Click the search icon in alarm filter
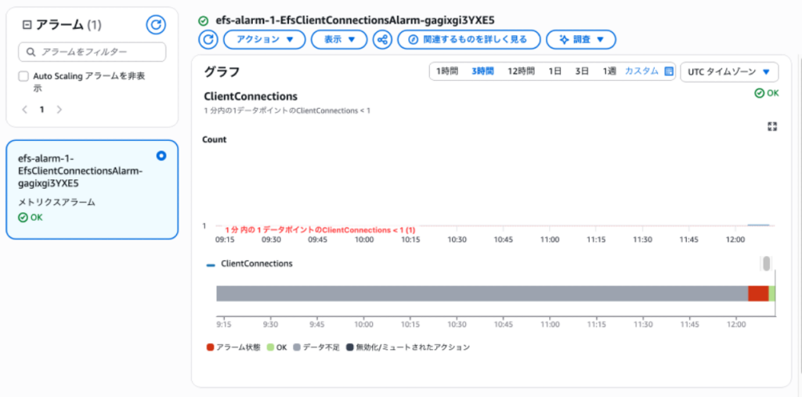Viewport: 802px width, 397px height. pyautogui.click(x=31, y=52)
